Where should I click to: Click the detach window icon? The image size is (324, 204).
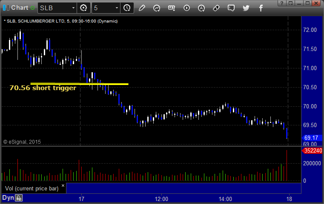click(290, 3)
